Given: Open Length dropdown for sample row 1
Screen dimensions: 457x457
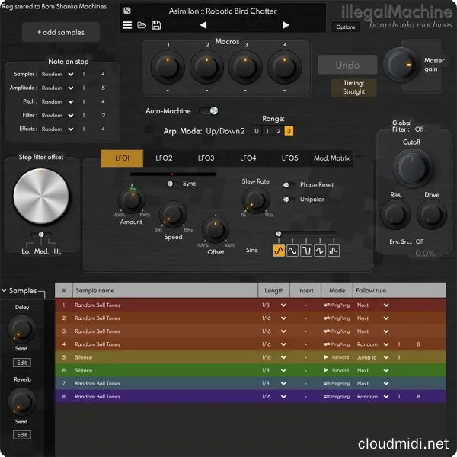Looking at the screenshot, I should [x=283, y=305].
